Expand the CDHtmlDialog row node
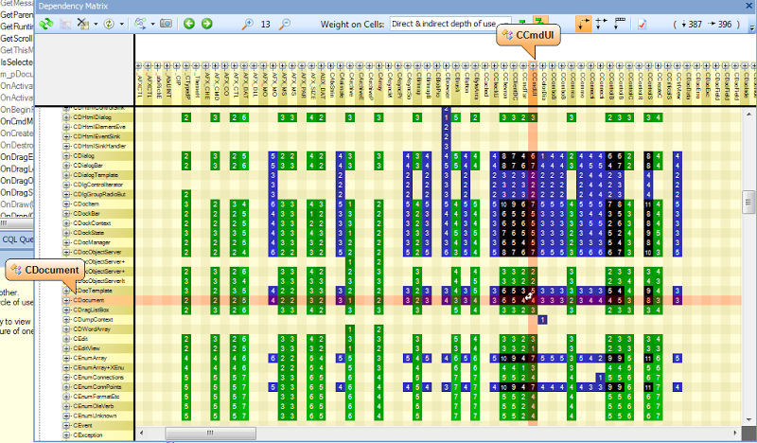 point(66,117)
